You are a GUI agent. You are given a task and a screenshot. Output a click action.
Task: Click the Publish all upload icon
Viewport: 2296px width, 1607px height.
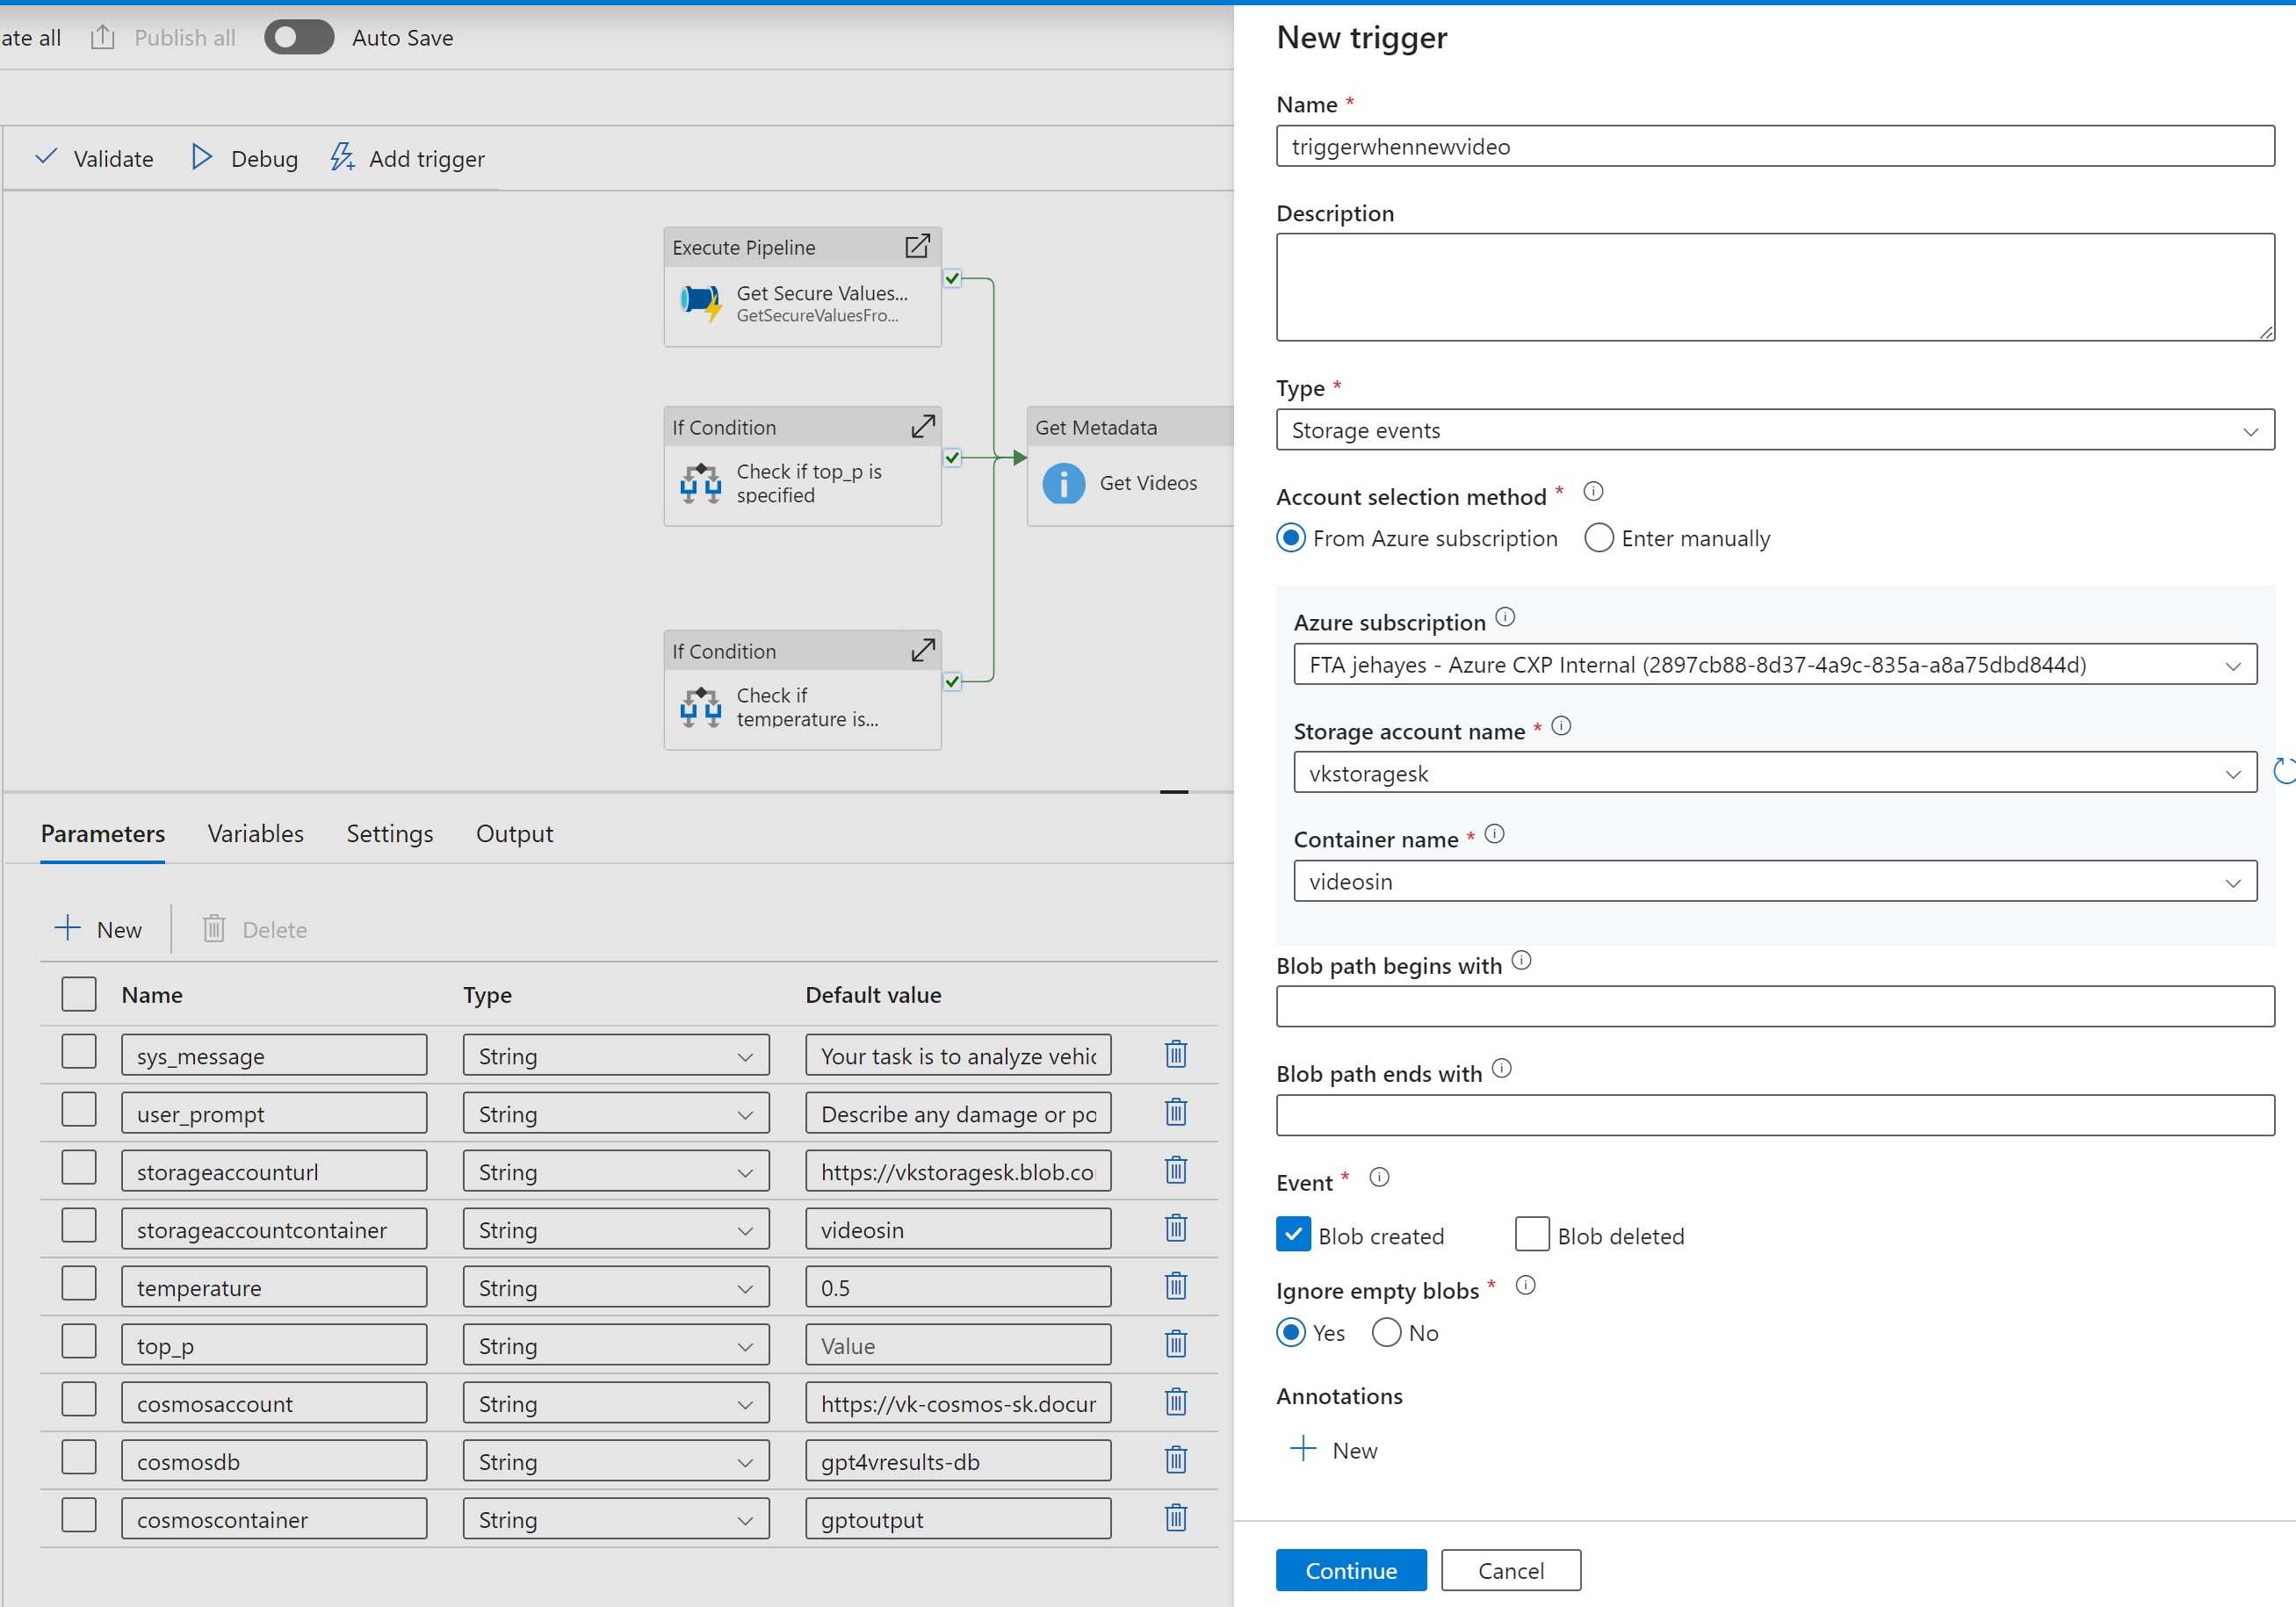102,38
